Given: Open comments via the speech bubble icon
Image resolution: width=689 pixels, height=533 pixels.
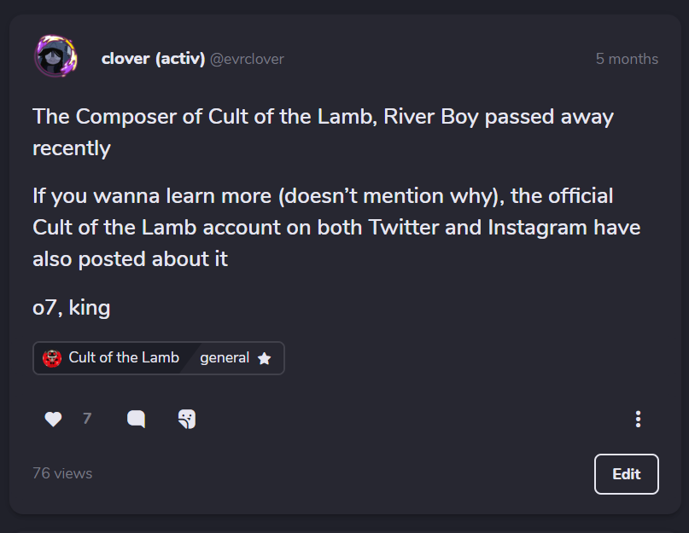Looking at the screenshot, I should (x=137, y=419).
